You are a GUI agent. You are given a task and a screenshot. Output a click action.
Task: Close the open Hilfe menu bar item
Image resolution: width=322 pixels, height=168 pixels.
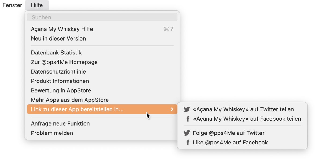(x=37, y=5)
